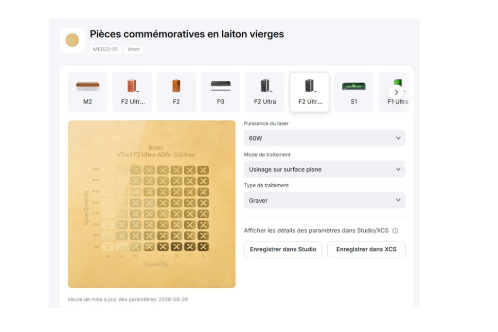The image size is (498, 332).
Task: Click the info icon beside Studio/XCS details
Action: 395,231
